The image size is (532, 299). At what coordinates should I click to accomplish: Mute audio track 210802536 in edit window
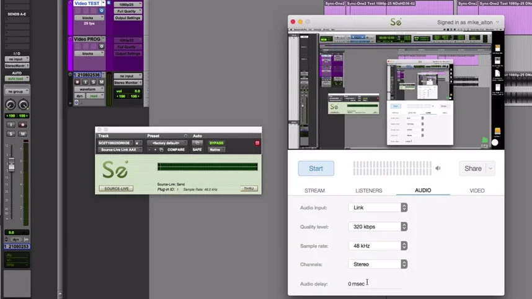pyautogui.click(x=101, y=82)
